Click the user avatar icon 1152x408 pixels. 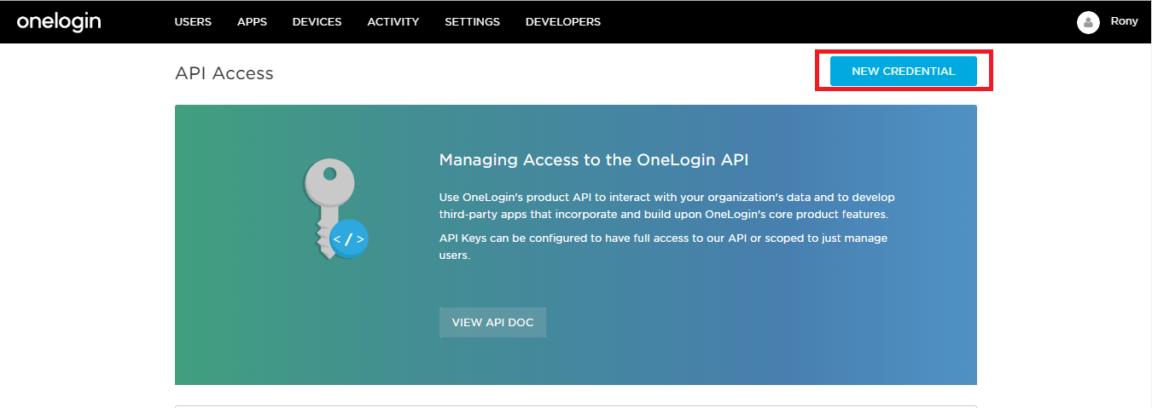pos(1088,22)
